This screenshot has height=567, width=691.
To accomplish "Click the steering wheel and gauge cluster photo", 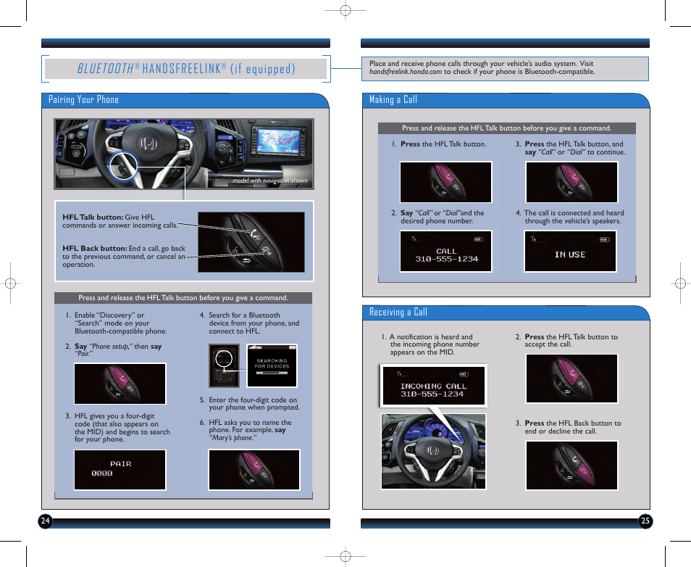I will coord(434,452).
